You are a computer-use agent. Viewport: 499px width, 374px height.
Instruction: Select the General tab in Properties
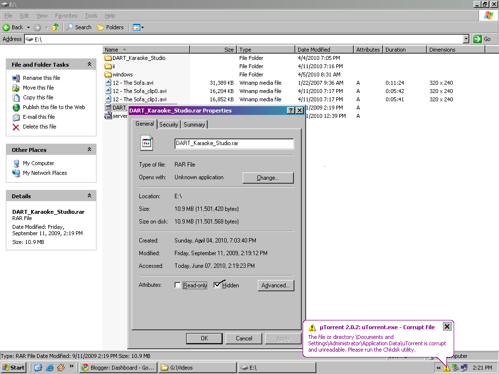coord(144,124)
